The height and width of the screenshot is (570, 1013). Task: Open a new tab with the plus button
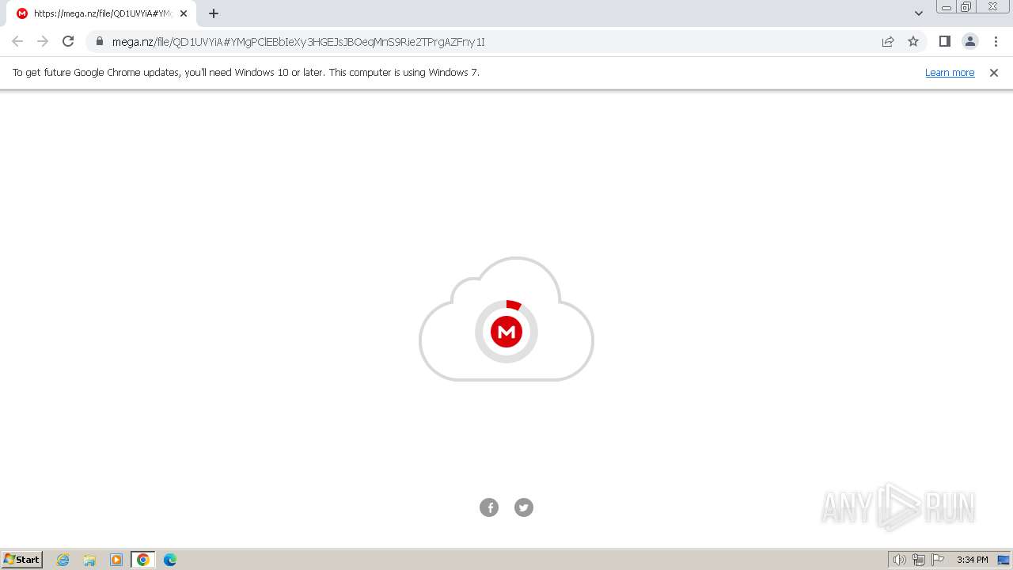(x=214, y=13)
